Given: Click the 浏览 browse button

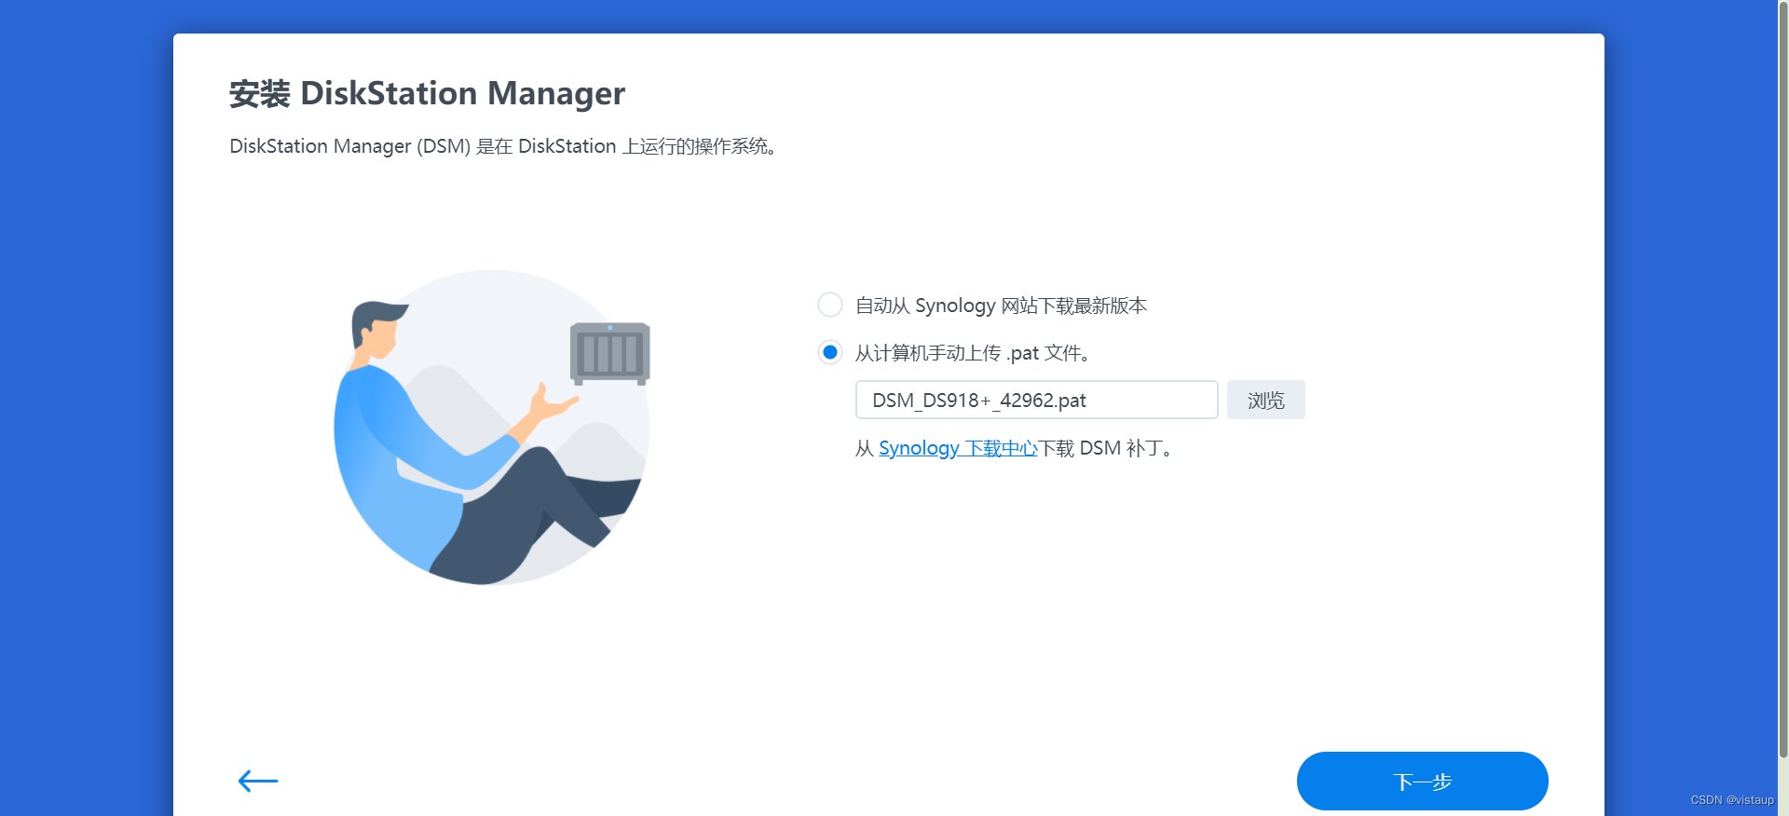Looking at the screenshot, I should tap(1265, 400).
